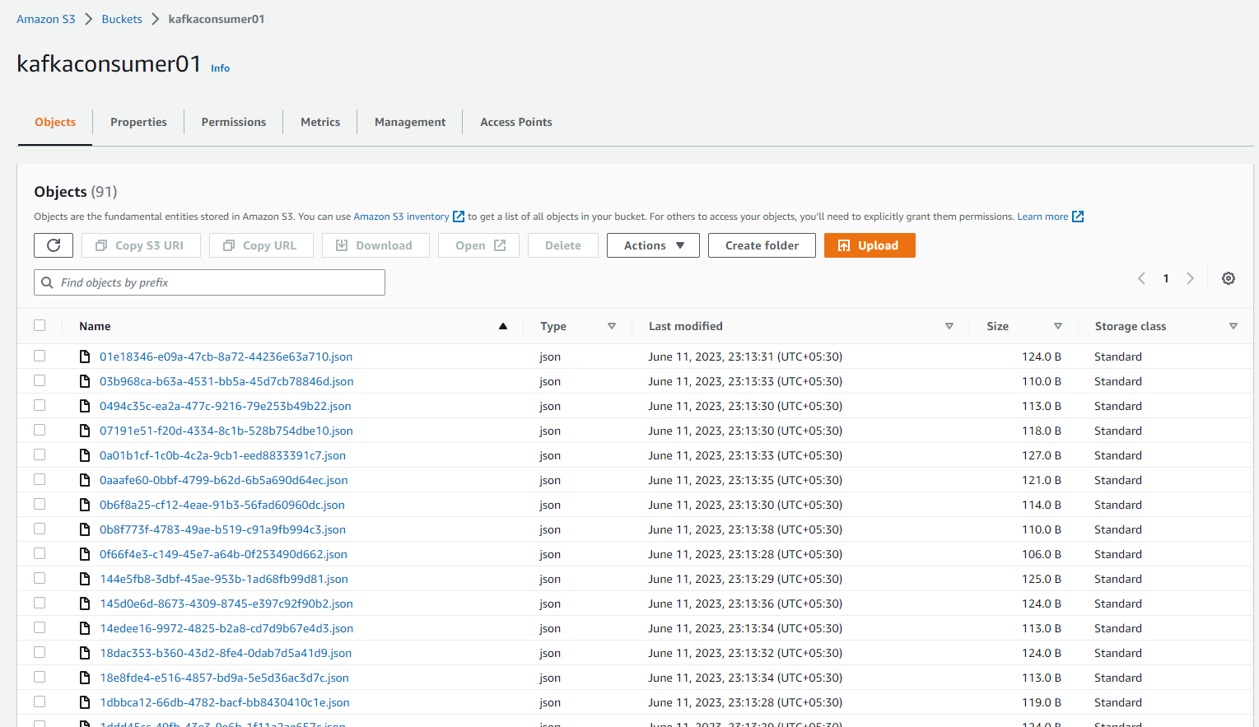1259x727 pixels.
Task: Tick the checkbox beside 144e5fb8 json file
Action: (x=40, y=578)
